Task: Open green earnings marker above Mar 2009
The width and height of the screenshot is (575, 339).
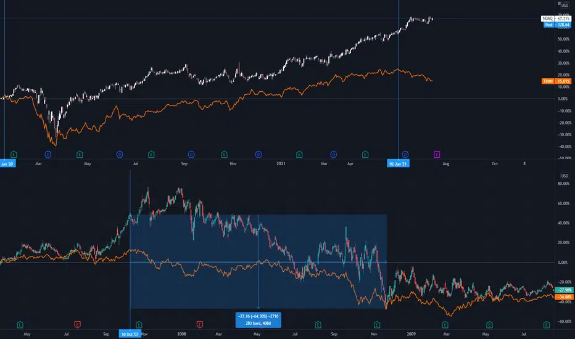Action: click(x=445, y=325)
